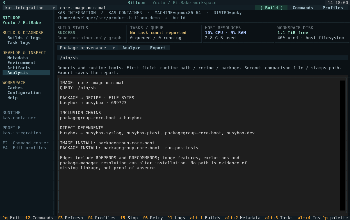Click the breadcrumb path /home/developer/src/product-bitloom-demo
Viewport: 350px width, 220px height.
pos(108,18)
